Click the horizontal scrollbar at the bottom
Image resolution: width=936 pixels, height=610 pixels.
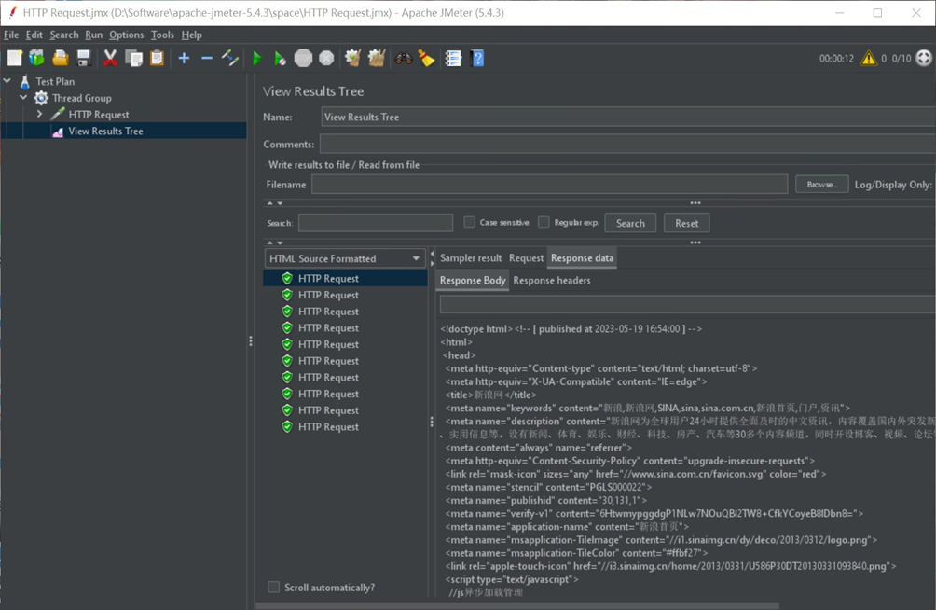[x=517, y=606]
